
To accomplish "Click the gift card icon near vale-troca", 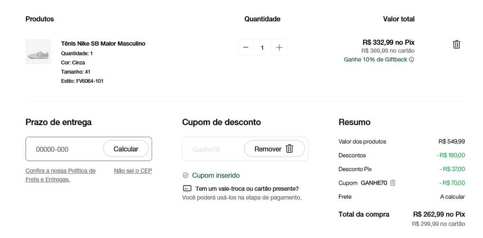I will pos(187,188).
